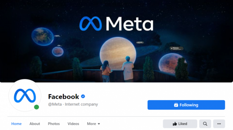The image size is (233, 130).
Task: Click the green online status dot
Action: click(36, 107)
